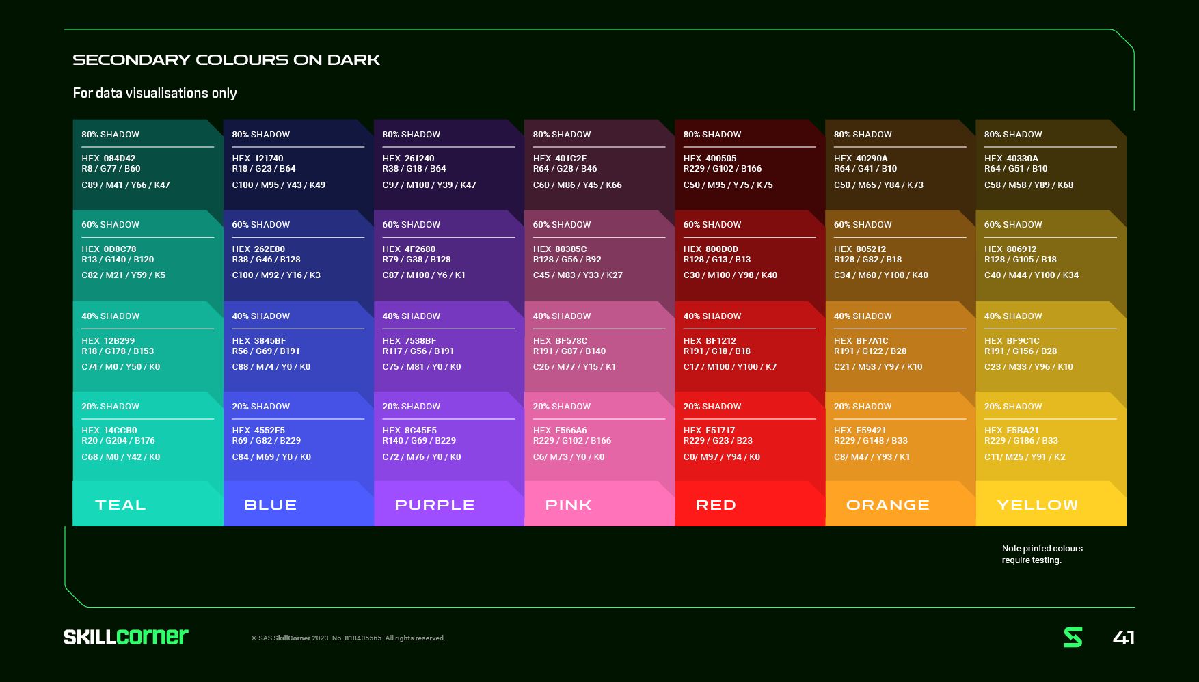Click the HEX 805212 orange swatch
Image resolution: width=1199 pixels, height=682 pixels.
click(900, 256)
